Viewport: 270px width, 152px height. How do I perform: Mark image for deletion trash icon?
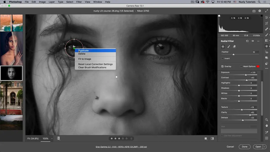[x=131, y=139]
